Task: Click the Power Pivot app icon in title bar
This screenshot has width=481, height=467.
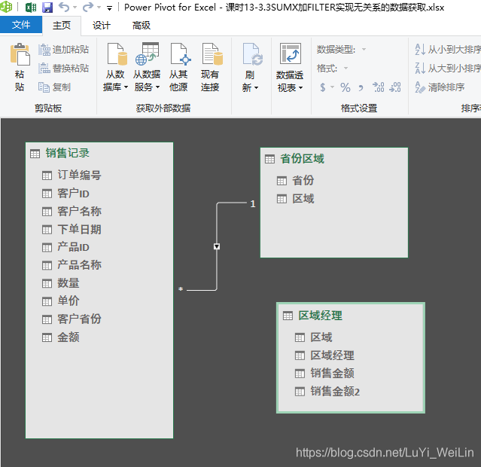Action: [x=6, y=7]
